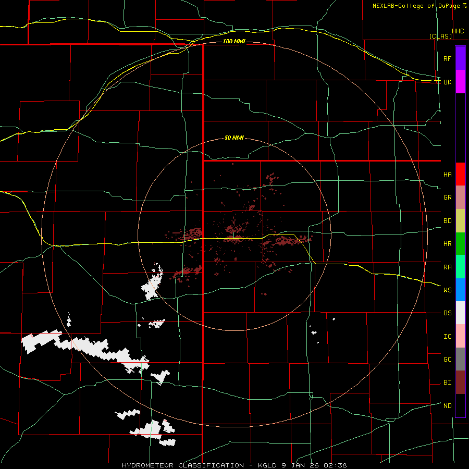Click the UK legend label

click(x=447, y=82)
